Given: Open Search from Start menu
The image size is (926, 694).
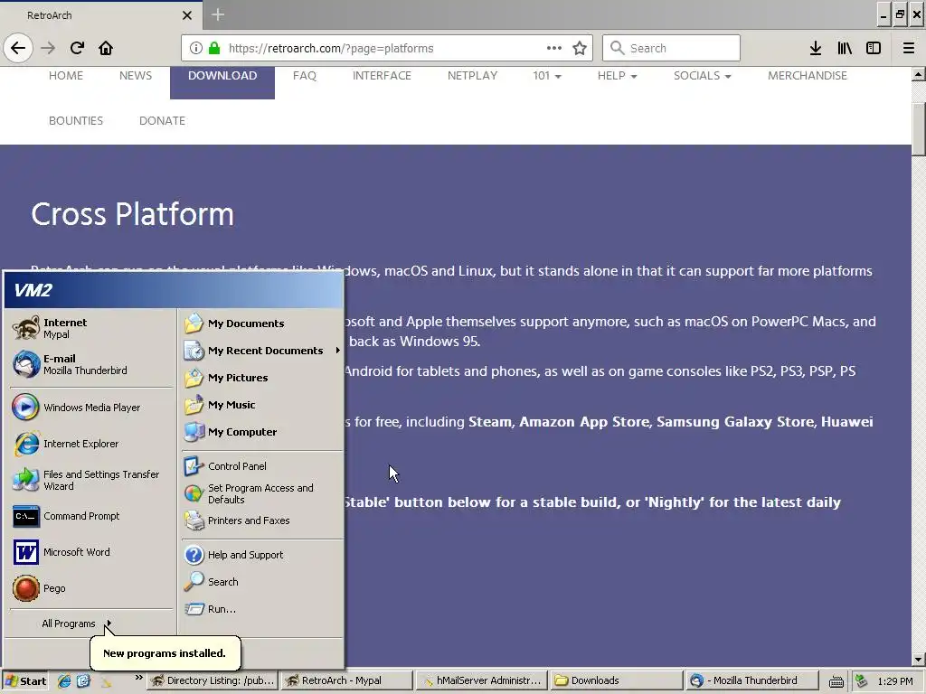Looking at the screenshot, I should coord(262,582).
